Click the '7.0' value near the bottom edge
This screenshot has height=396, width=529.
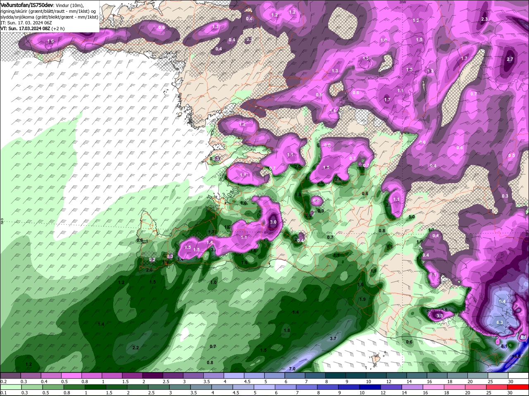[x=292, y=369]
